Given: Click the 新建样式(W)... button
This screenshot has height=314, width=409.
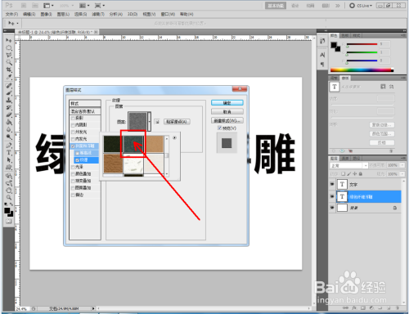Looking at the screenshot, I should click(x=227, y=120).
